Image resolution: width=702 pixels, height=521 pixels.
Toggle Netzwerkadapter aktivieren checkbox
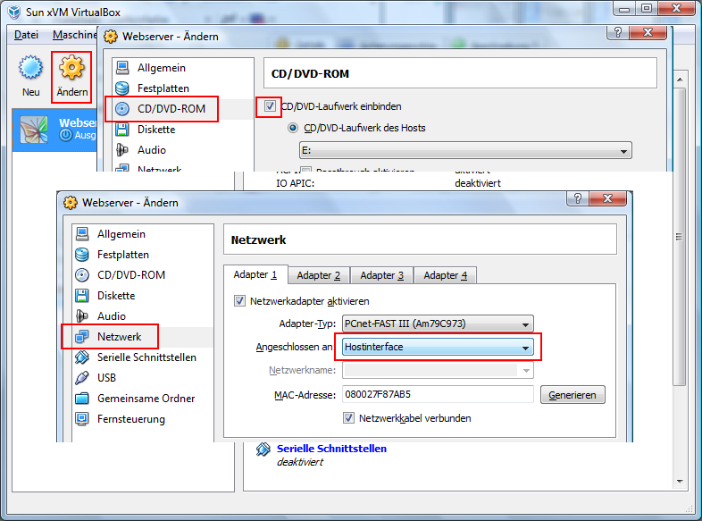(x=239, y=301)
